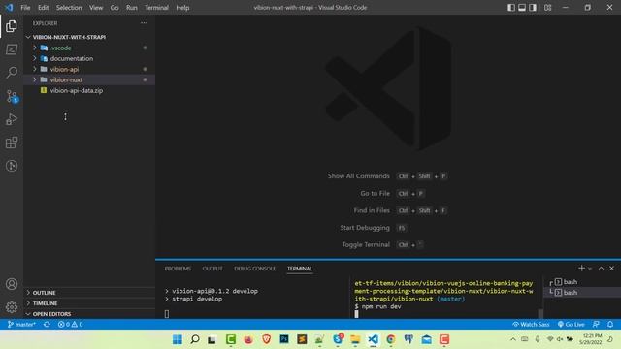
Task: Open errors and warnings status indicator
Action: pos(70,324)
